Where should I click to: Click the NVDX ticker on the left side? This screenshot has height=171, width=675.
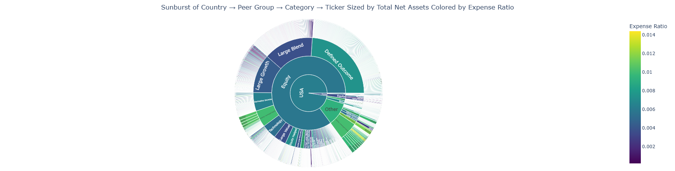pyautogui.click(x=243, y=118)
